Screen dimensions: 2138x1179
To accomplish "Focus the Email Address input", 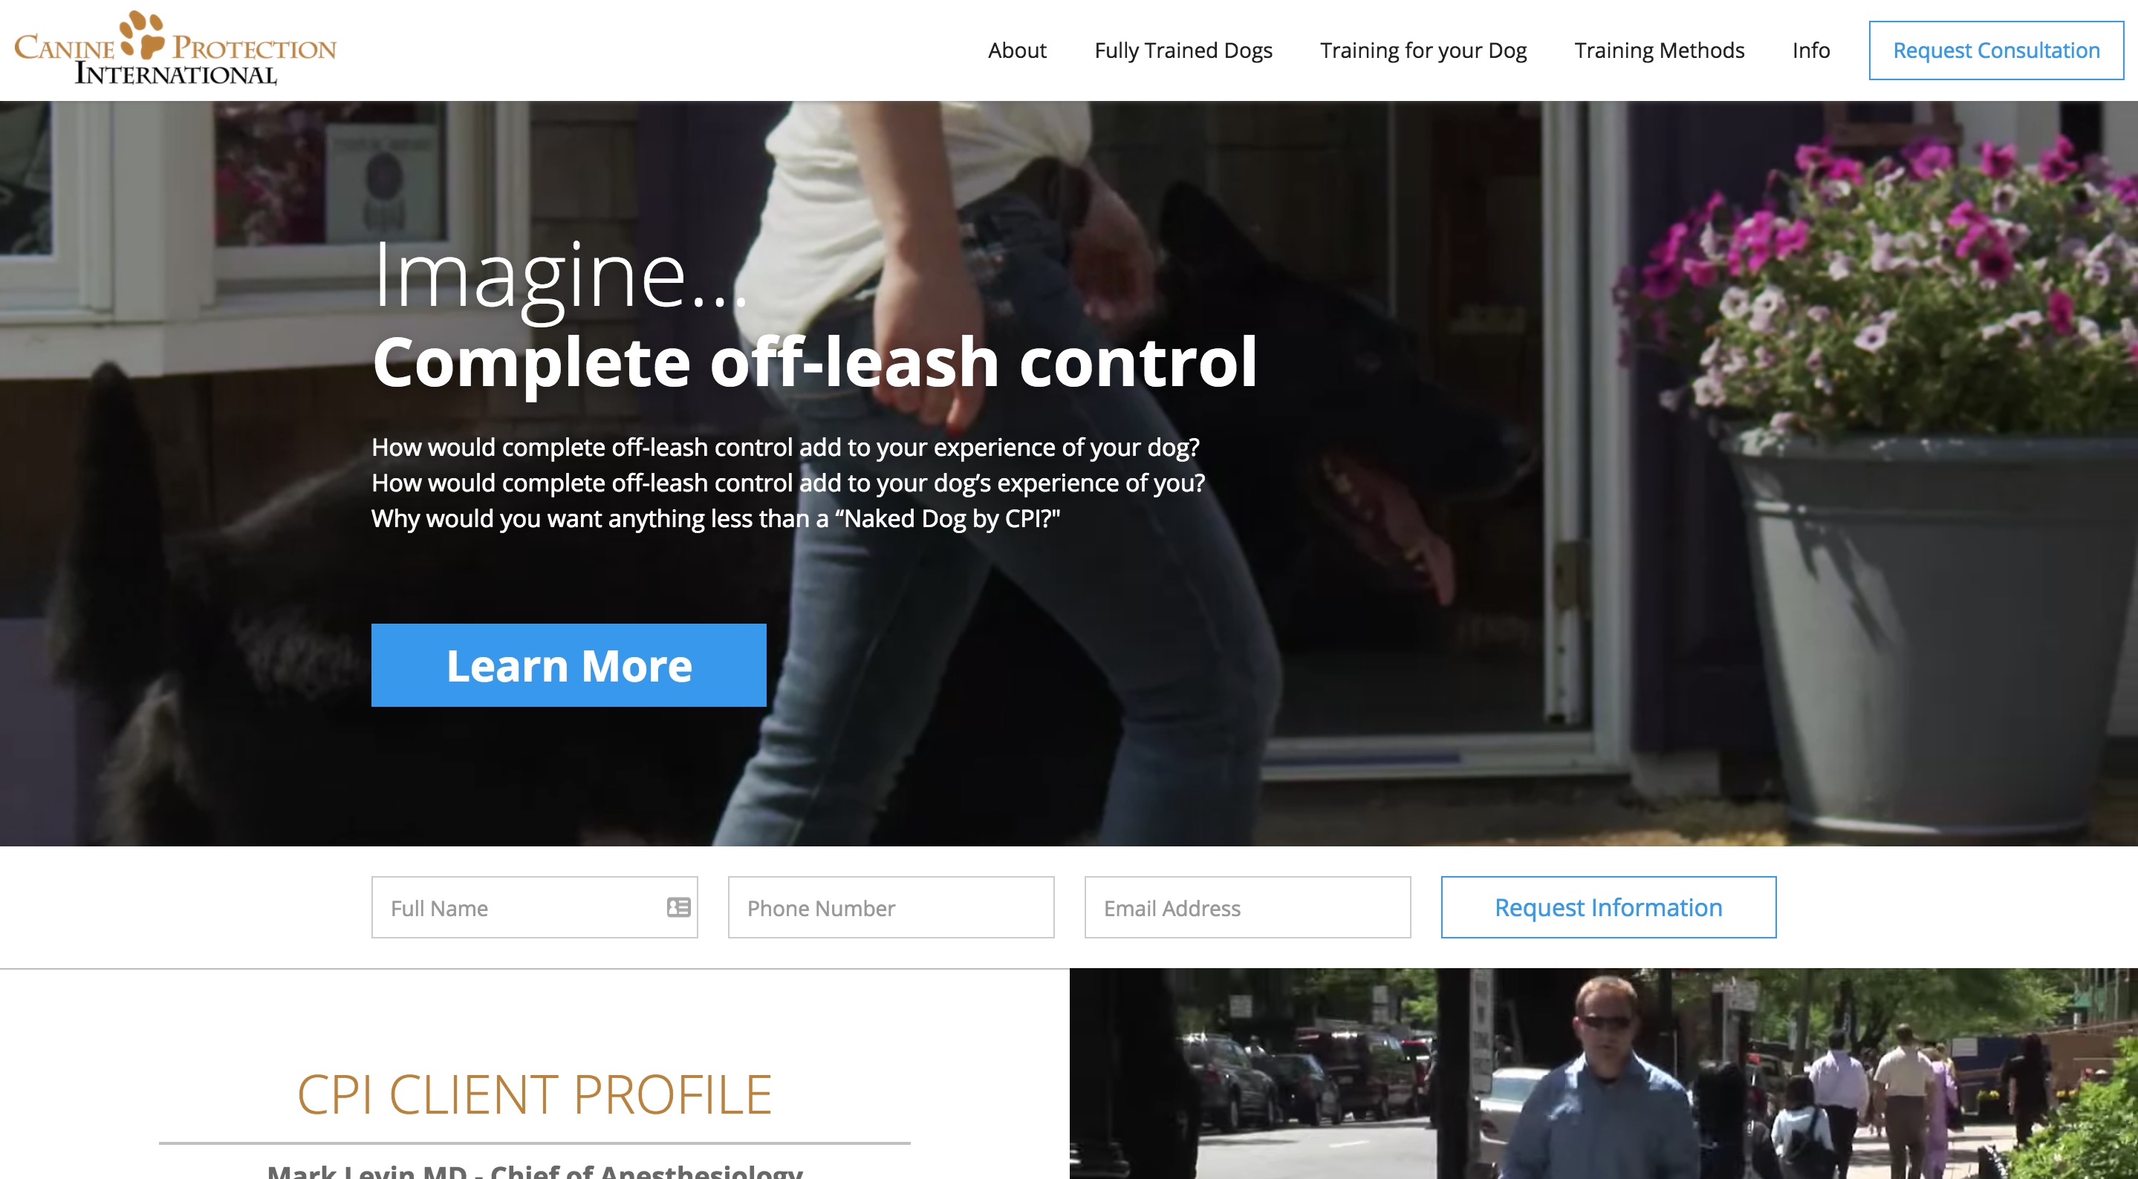I will pos(1247,907).
